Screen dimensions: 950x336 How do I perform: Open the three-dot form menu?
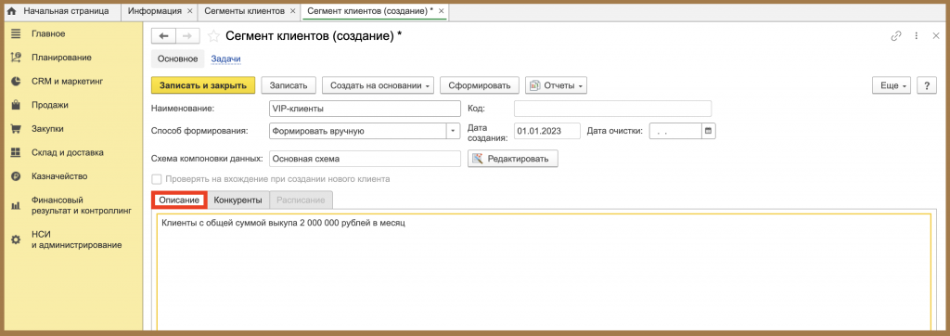click(917, 36)
